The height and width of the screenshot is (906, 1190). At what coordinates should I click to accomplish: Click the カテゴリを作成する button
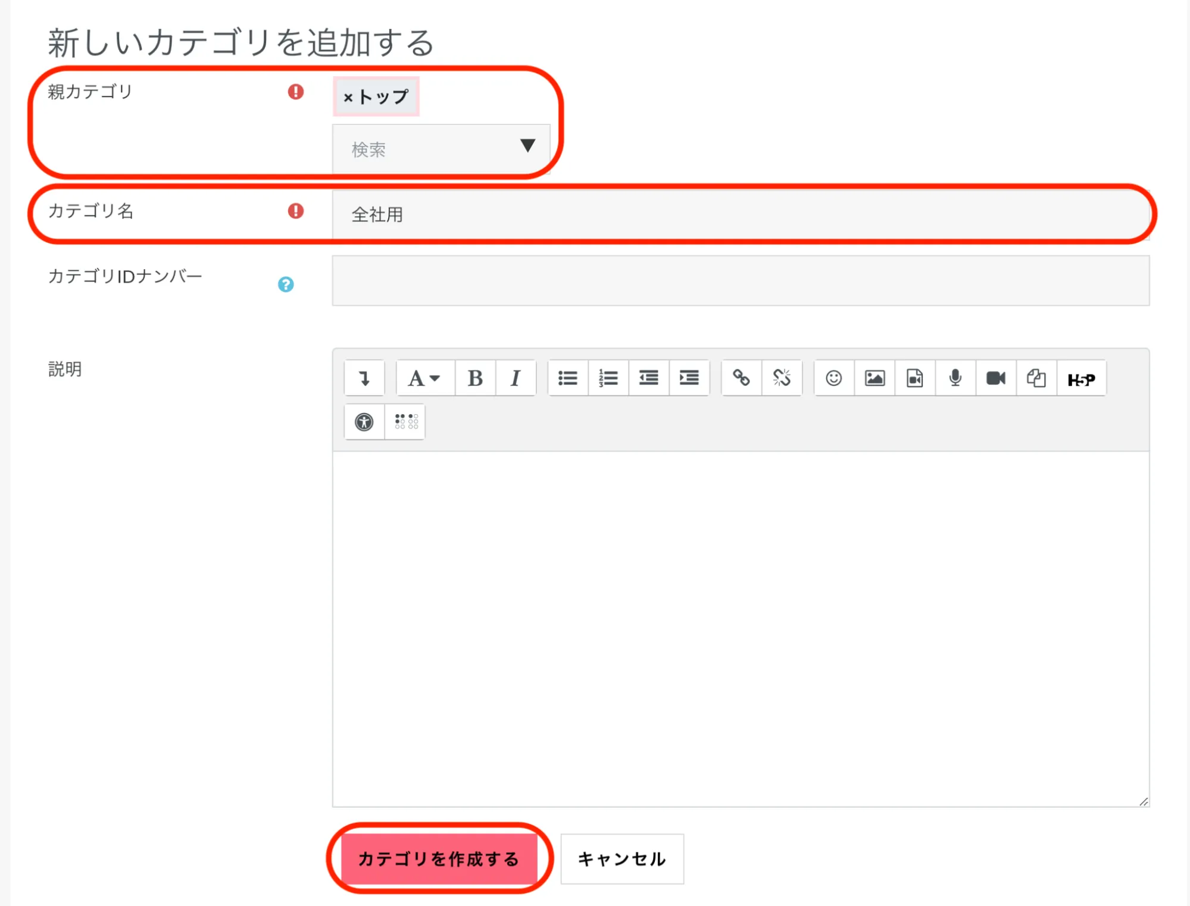pyautogui.click(x=439, y=858)
